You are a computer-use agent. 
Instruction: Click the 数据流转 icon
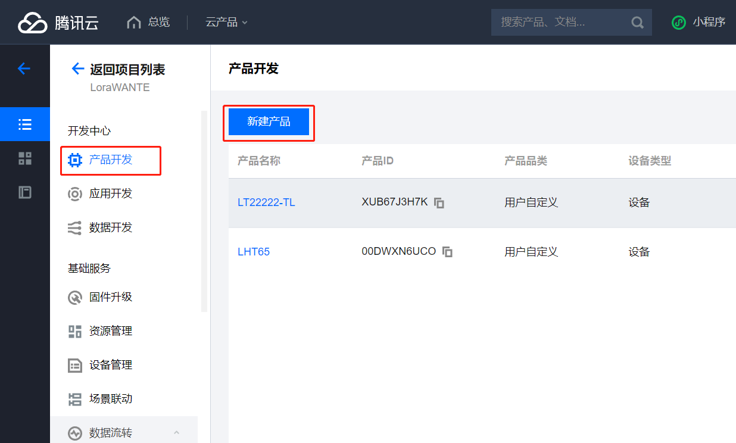point(74,433)
